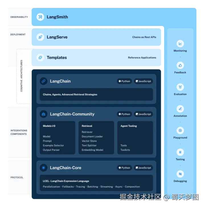Viewport: 205px width, 207px height.
Task: Click 'Parallelization' in LCEL features
Action: 52,187
